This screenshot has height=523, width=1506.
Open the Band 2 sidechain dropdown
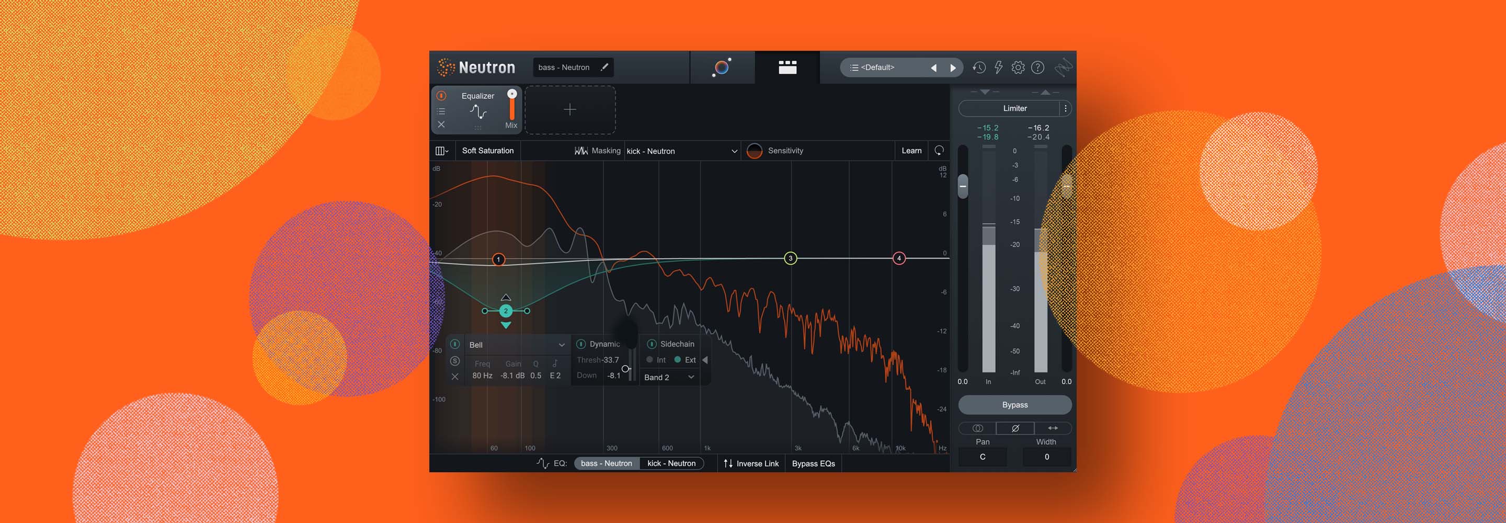coord(670,377)
